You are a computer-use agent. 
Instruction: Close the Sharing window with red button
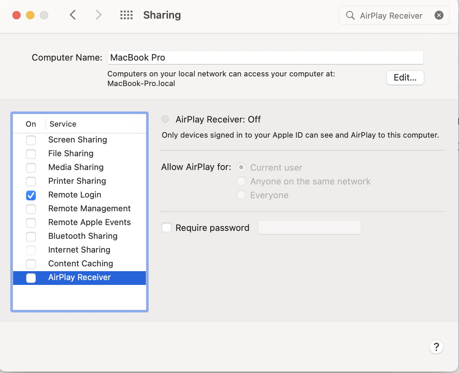click(17, 15)
